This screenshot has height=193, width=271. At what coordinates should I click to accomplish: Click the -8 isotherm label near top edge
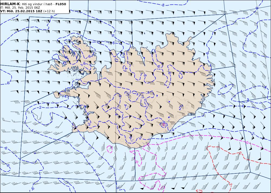163,5
